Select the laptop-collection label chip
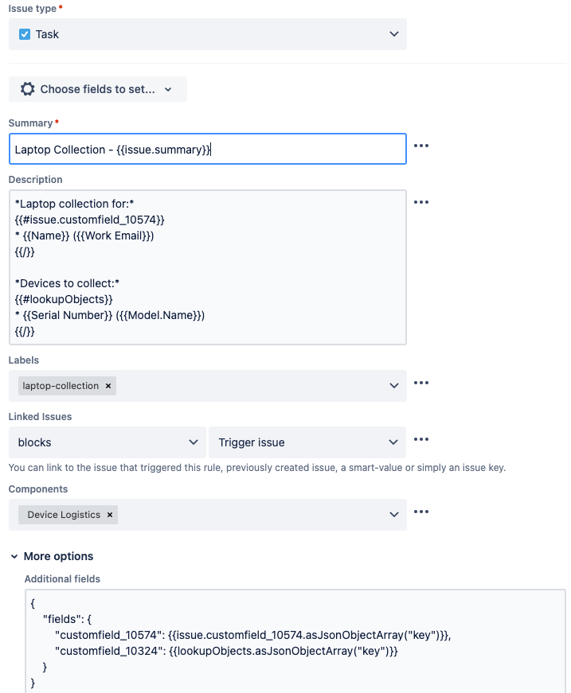The width and height of the screenshot is (571, 693). (61, 386)
